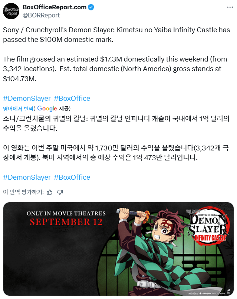
Task: Click the Demon Slayer Infinity Castle logo
Action: [208, 226]
